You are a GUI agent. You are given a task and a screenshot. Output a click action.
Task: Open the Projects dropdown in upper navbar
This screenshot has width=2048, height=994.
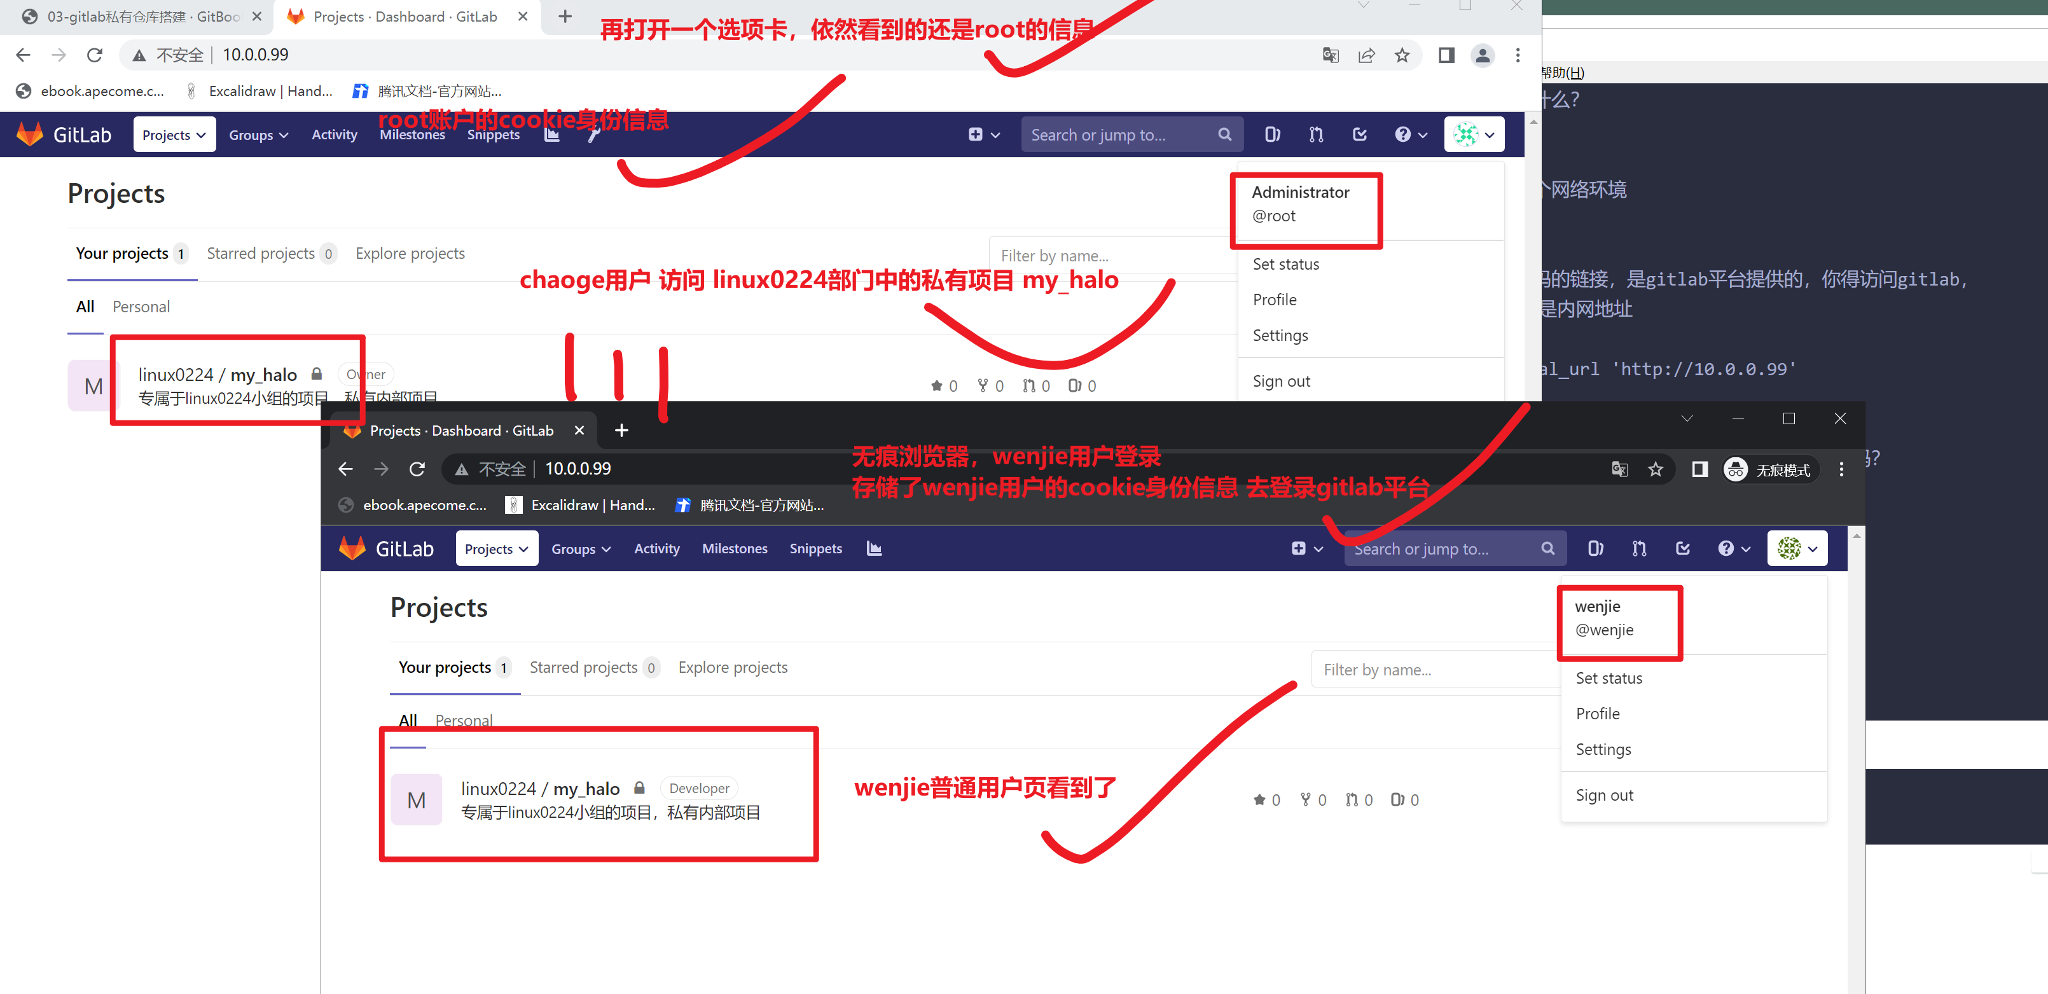[173, 135]
